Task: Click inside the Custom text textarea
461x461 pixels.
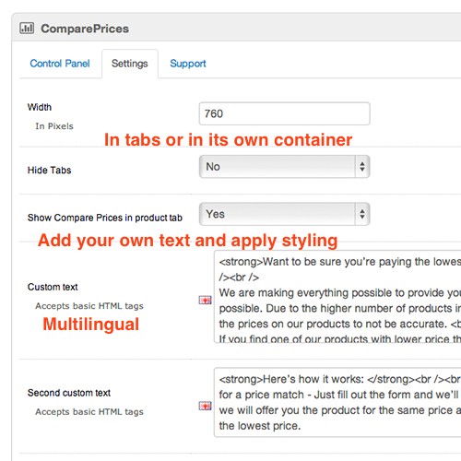Action: [x=337, y=297]
